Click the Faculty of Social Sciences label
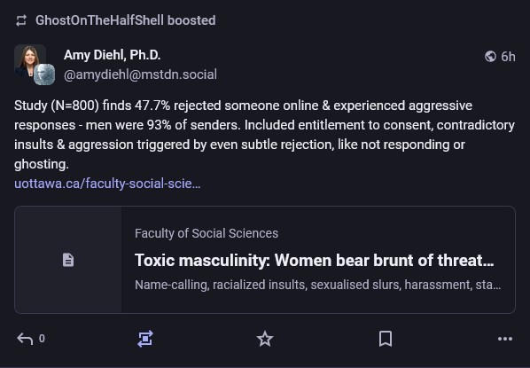 (207, 233)
